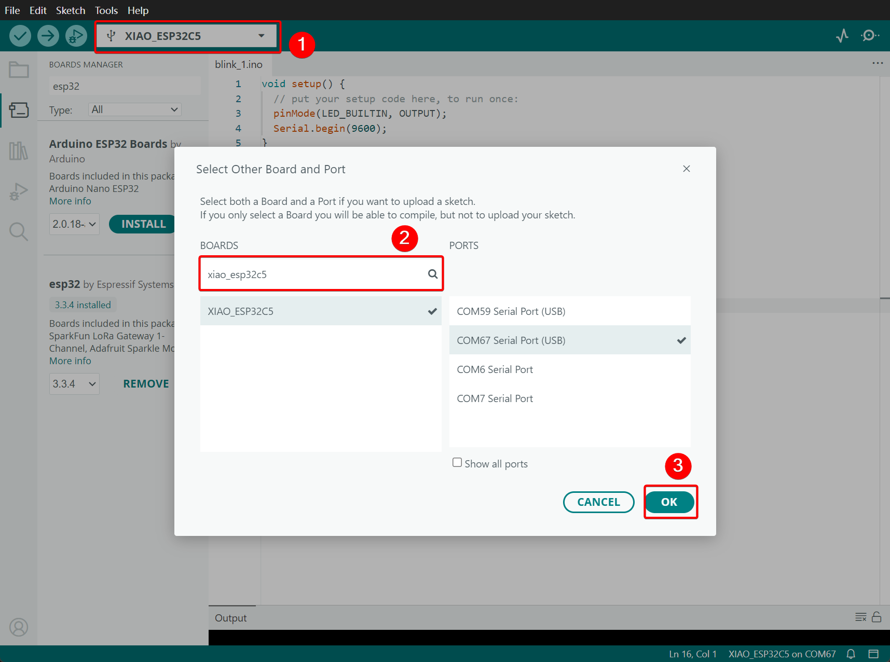Open the Library Manager sidebar icon
The width and height of the screenshot is (890, 662).
[x=19, y=151]
